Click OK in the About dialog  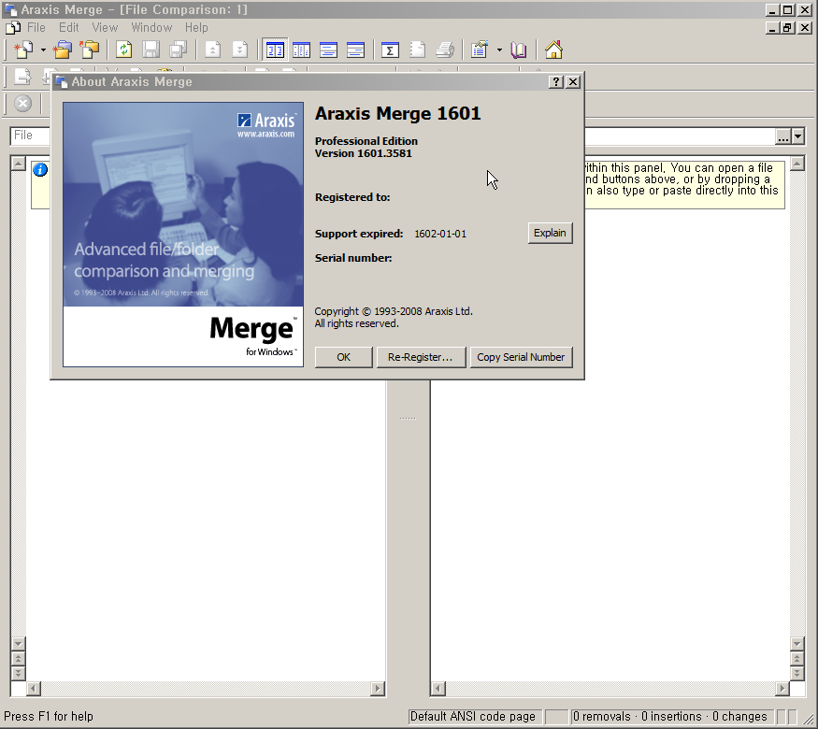point(343,357)
